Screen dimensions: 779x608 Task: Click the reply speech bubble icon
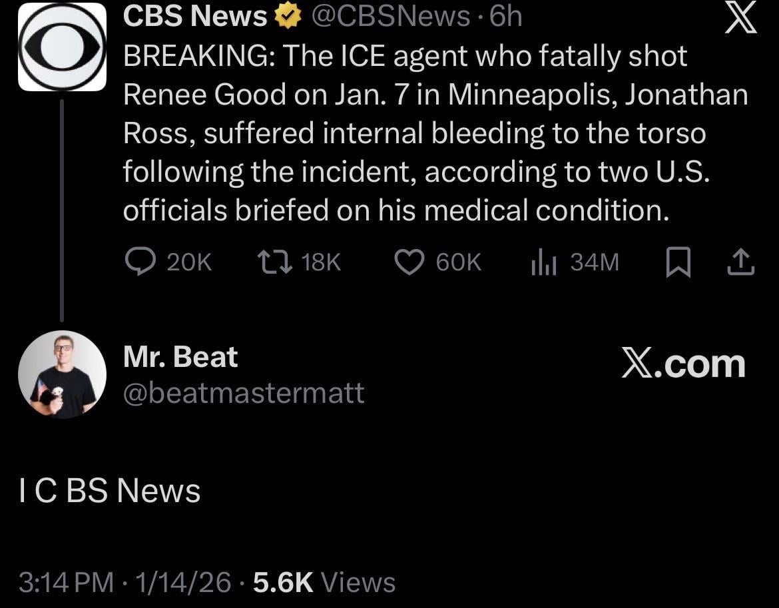(140, 263)
